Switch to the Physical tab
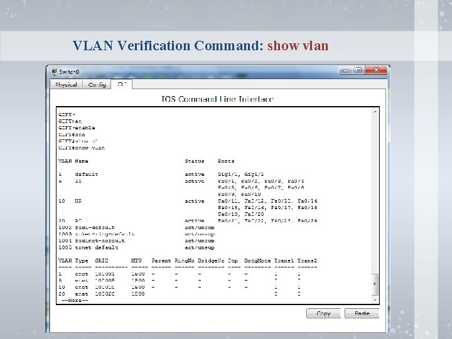 pos(67,85)
